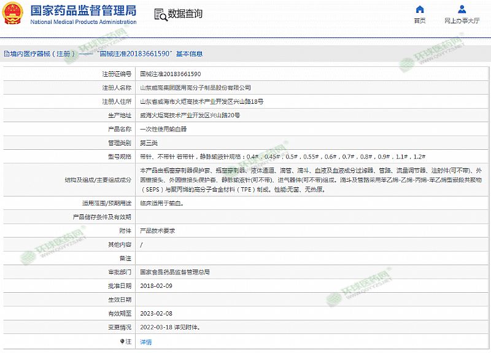Click the 国家药品监督管理局 site title
The width and height of the screenshot is (491, 353).
coord(83,10)
